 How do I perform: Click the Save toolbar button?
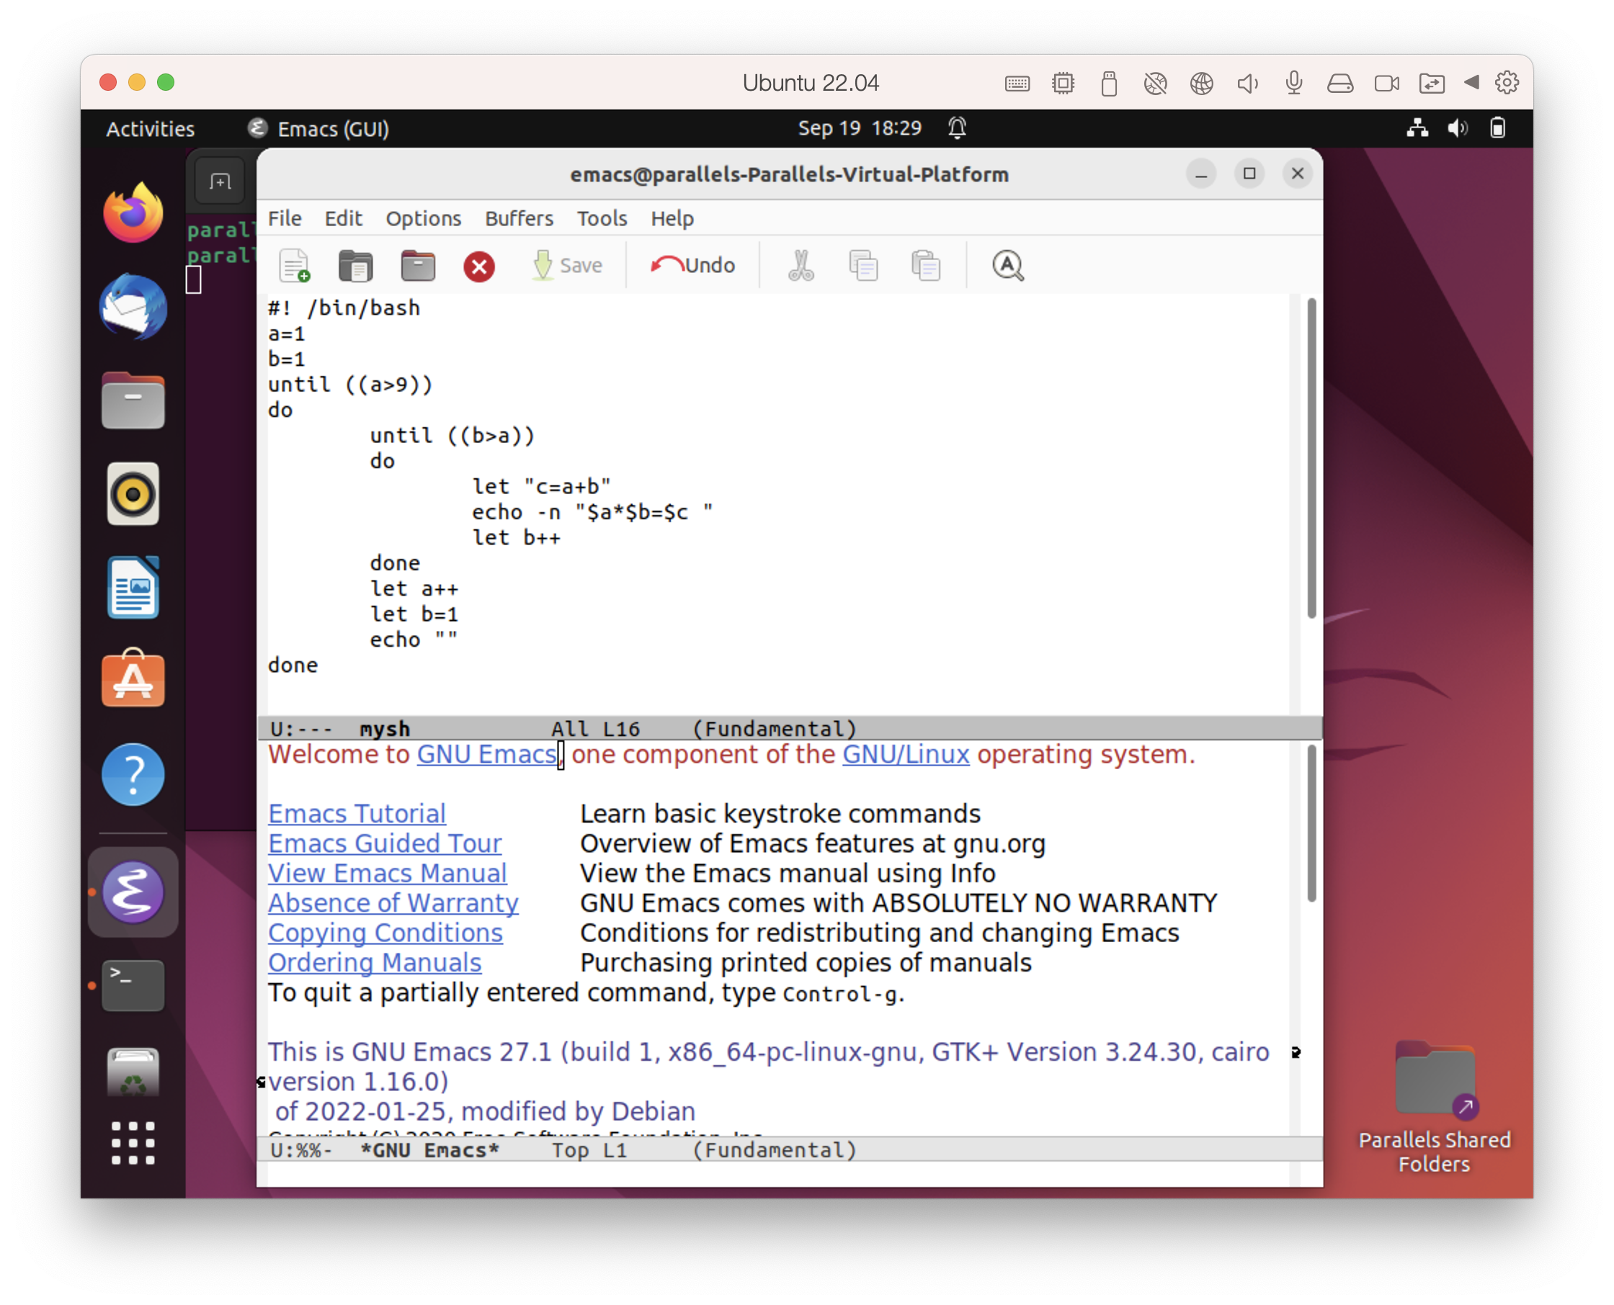pyautogui.click(x=568, y=265)
